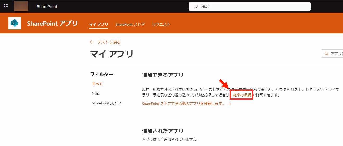Click the SharePoint アプリ site title
The height and width of the screenshot is (146, 343).
(52, 23)
